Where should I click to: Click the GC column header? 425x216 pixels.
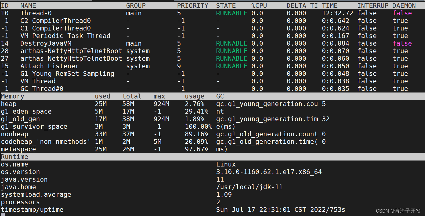pyautogui.click(x=220, y=96)
